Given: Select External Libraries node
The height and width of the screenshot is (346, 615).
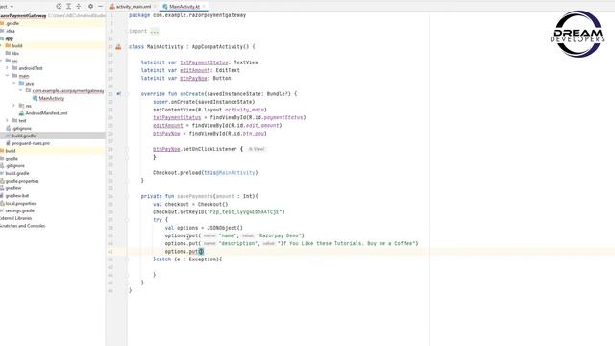Looking at the screenshot, I should [x=15, y=218].
